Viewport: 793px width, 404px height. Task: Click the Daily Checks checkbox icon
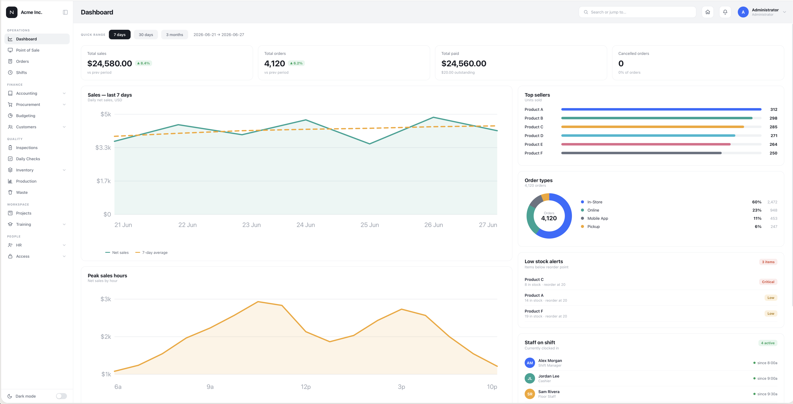pyautogui.click(x=10, y=159)
